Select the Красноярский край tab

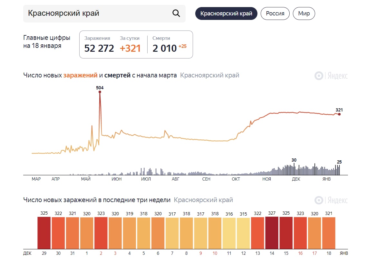(x=226, y=13)
